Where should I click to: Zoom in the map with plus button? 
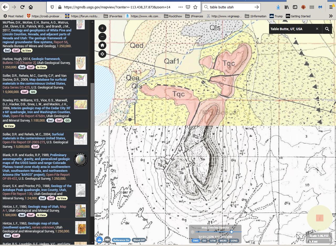pyautogui.click(x=102, y=28)
